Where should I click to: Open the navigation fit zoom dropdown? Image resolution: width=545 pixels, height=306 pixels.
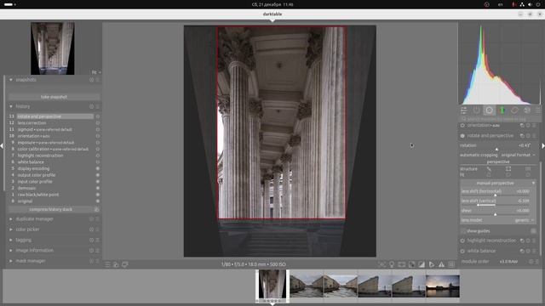click(96, 72)
